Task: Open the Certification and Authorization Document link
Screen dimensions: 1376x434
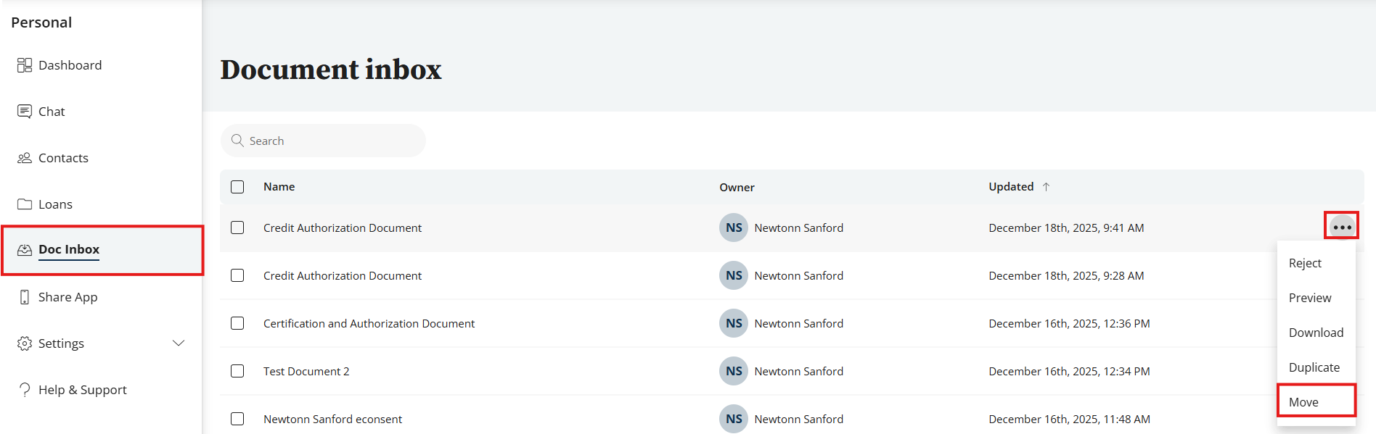Action: pyautogui.click(x=369, y=323)
